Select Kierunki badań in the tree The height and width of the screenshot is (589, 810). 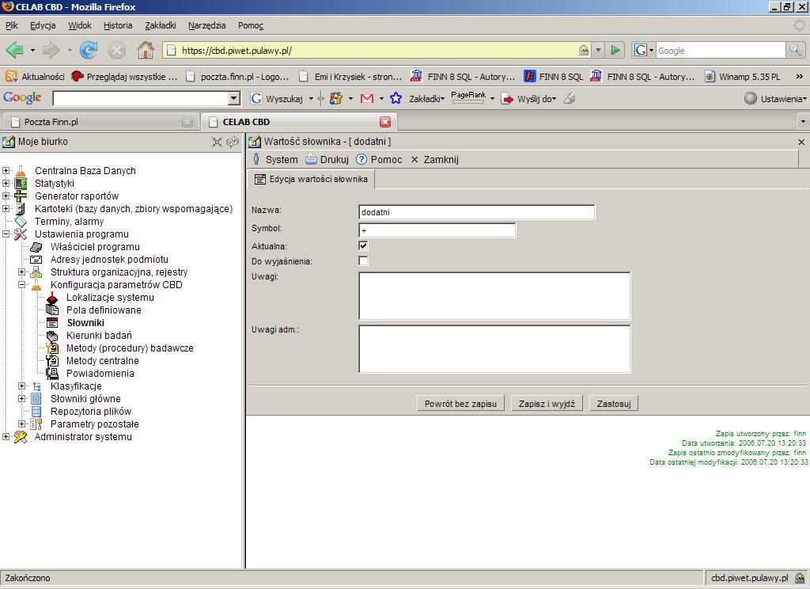tap(99, 335)
